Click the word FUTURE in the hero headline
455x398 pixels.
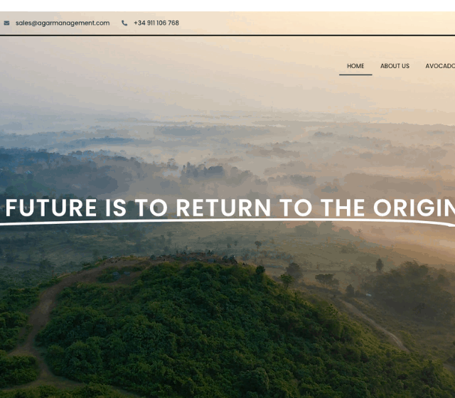51,208
